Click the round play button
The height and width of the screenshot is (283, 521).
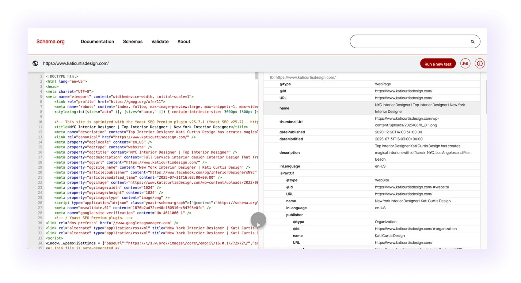coord(258,220)
